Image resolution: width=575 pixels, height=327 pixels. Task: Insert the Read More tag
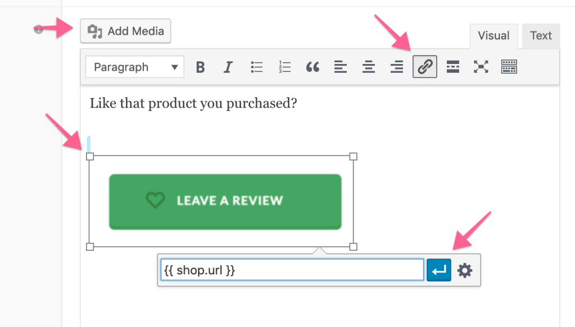pyautogui.click(x=452, y=67)
